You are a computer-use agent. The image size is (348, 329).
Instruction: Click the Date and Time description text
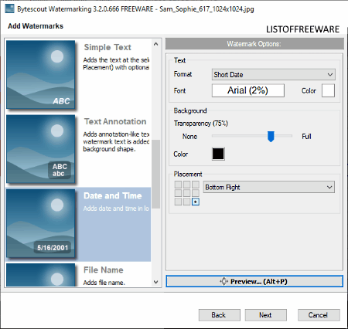point(116,209)
